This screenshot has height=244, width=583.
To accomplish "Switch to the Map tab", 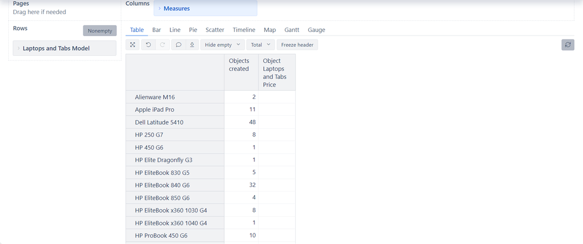I will tap(270, 30).
